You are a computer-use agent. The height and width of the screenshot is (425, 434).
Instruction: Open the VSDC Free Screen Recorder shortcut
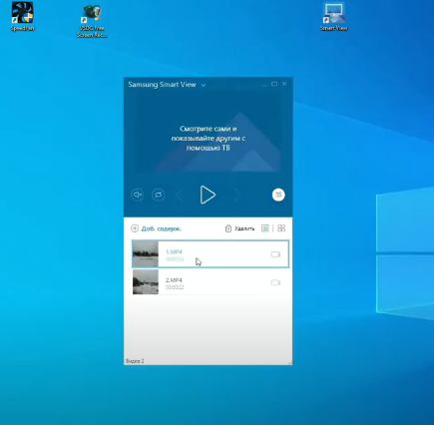pyautogui.click(x=92, y=21)
